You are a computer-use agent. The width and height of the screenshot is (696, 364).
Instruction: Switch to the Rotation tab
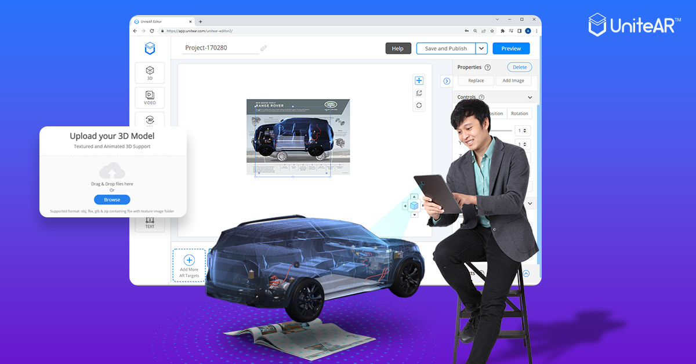[520, 114]
